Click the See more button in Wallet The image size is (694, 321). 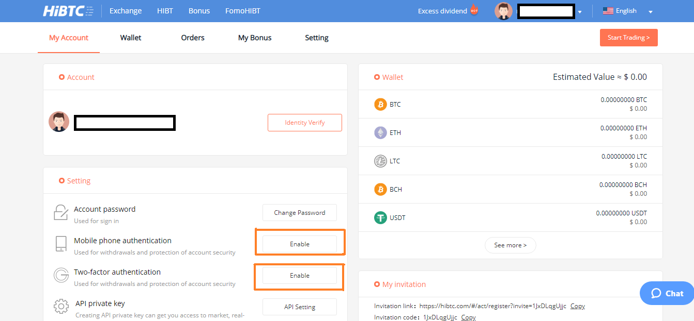click(511, 245)
